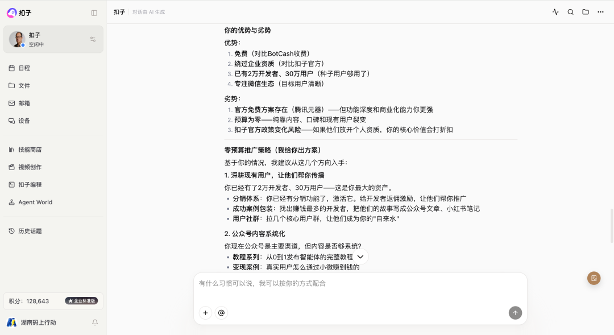
Task: Open 视频创作 in sidebar
Action: (53, 167)
